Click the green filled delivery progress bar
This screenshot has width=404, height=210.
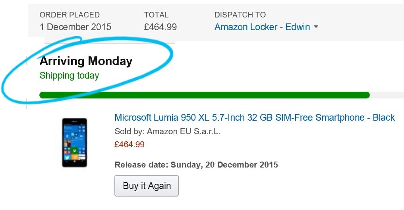pyautogui.click(x=204, y=95)
